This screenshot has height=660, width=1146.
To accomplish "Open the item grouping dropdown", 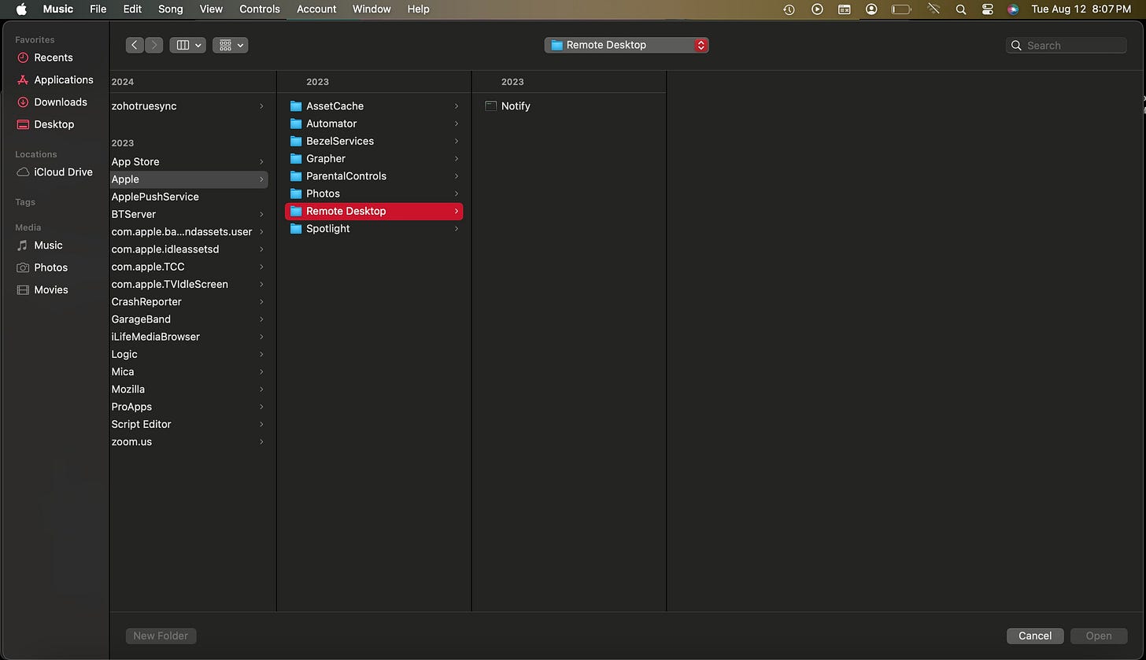I will (x=230, y=45).
